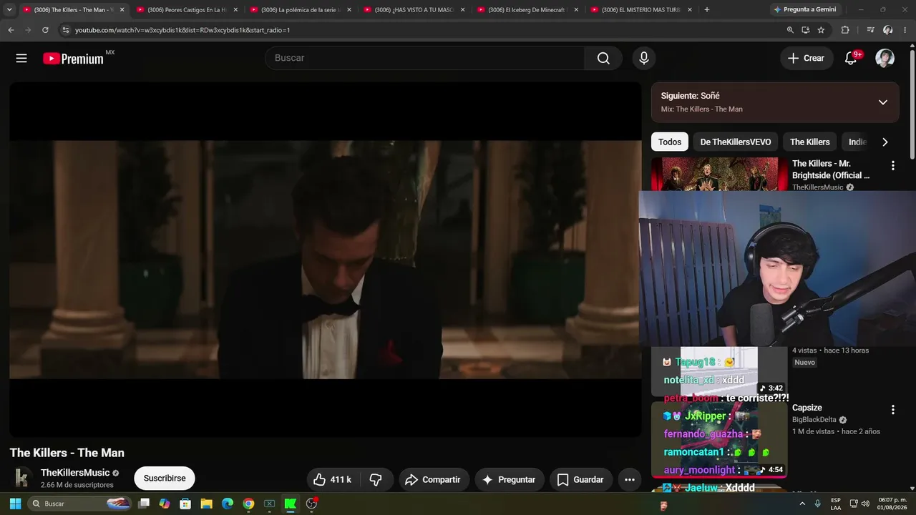The width and height of the screenshot is (916, 515).
Task: Click Pregunta a Gemini button
Action: (x=805, y=10)
